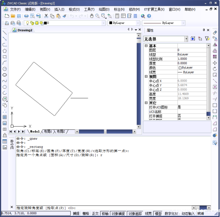Click the first layout tab navigation arrow

tap(11, 131)
